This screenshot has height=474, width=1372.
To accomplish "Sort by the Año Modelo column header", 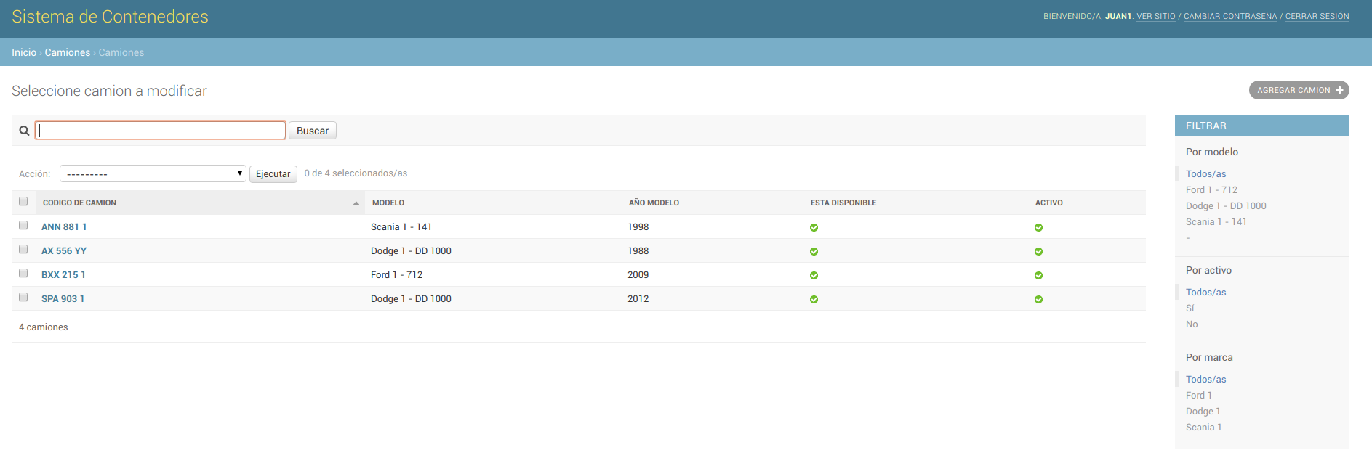I will pos(654,203).
